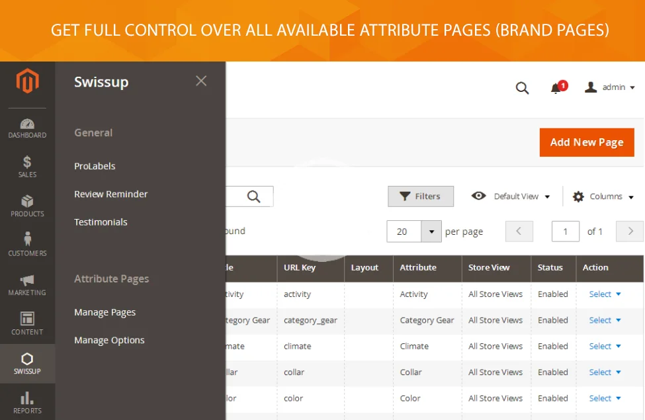
Task: Close the Swissup menu panel
Action: coord(201,81)
